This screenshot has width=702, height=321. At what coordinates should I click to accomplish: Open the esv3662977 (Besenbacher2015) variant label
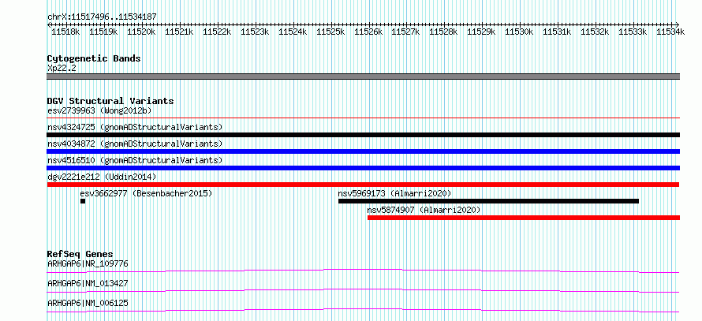click(x=146, y=193)
